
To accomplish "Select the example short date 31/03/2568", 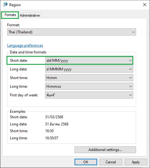I will click(54, 117).
